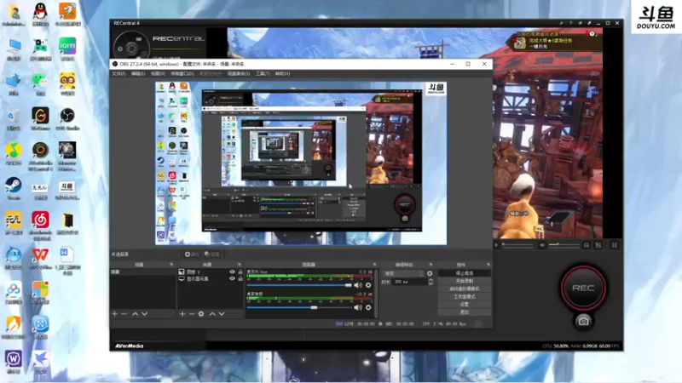Open the 文件(F) menu in OBS
The height and width of the screenshot is (383, 682).
point(118,74)
